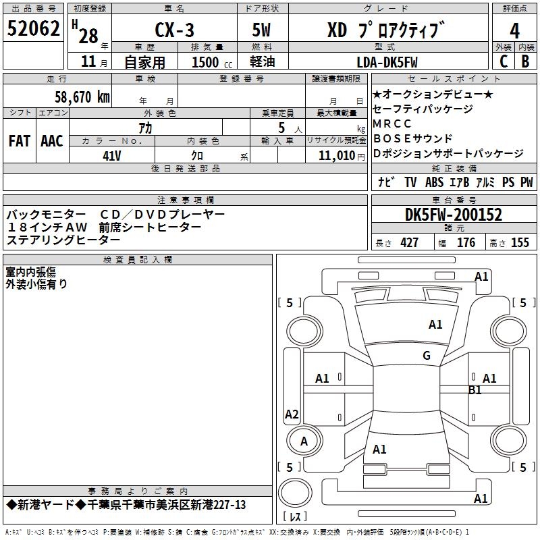Click the length value "427"

click(410, 242)
